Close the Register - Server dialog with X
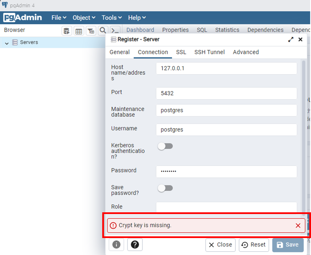 point(300,40)
